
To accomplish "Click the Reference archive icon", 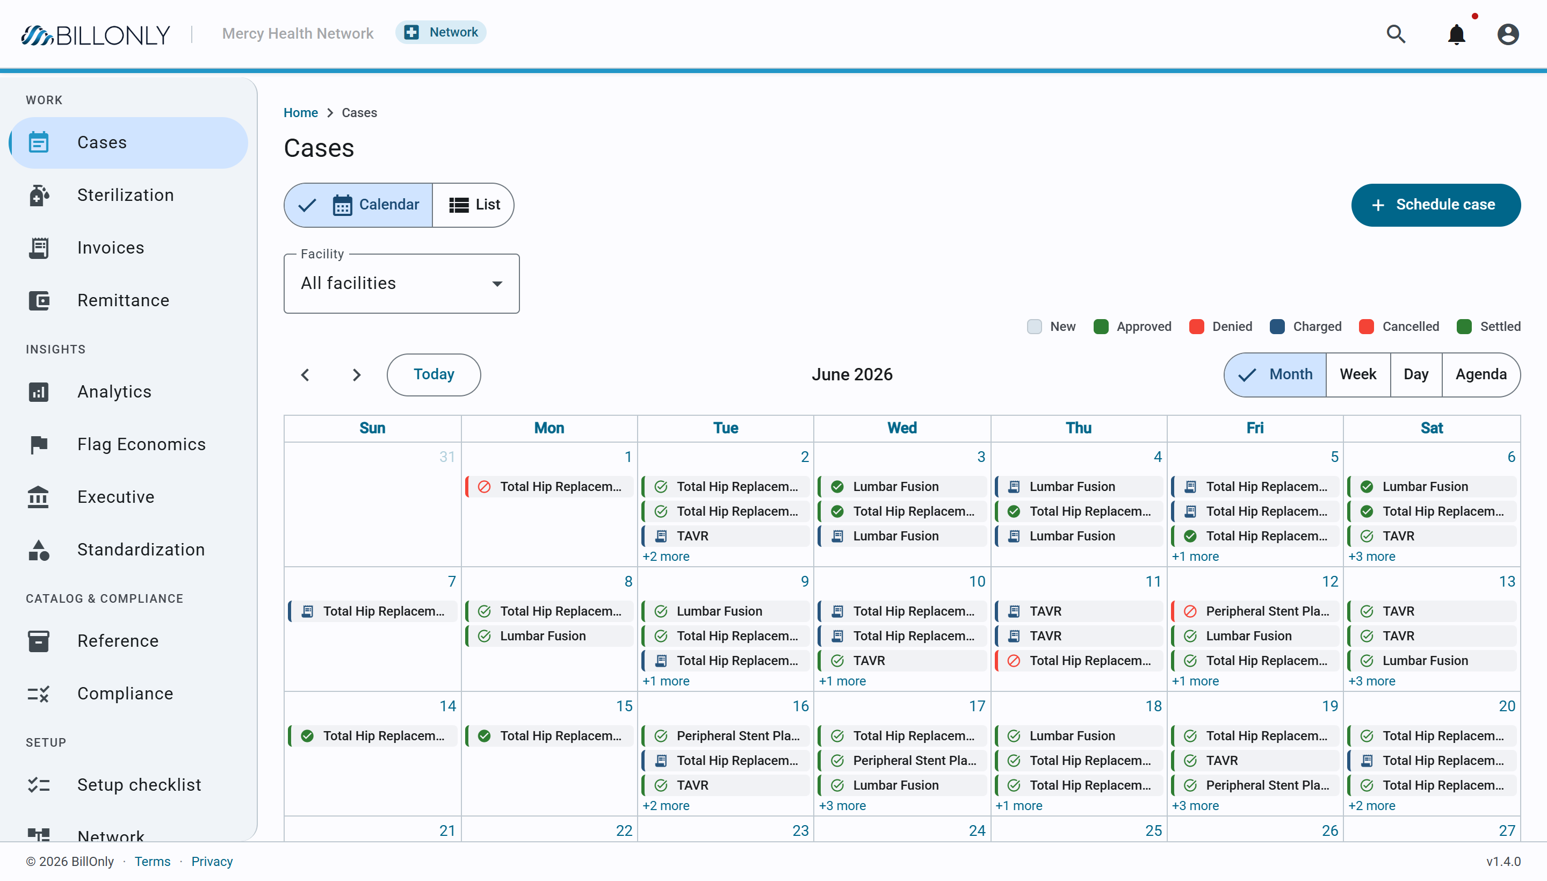I will click(39, 641).
